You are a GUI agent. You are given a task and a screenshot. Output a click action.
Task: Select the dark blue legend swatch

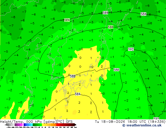coord(25,125)
